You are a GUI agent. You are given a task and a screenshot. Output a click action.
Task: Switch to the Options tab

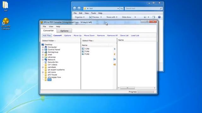point(64,31)
